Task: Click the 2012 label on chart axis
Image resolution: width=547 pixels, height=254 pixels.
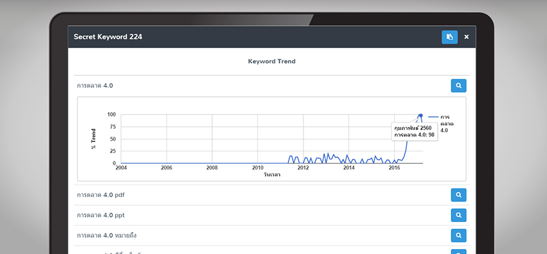Action: [x=303, y=168]
